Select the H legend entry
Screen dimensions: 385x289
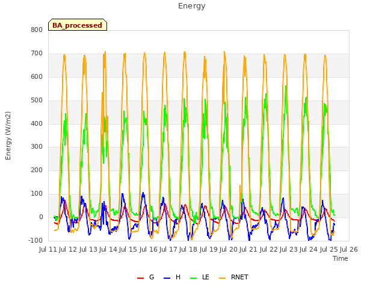(x=172, y=277)
